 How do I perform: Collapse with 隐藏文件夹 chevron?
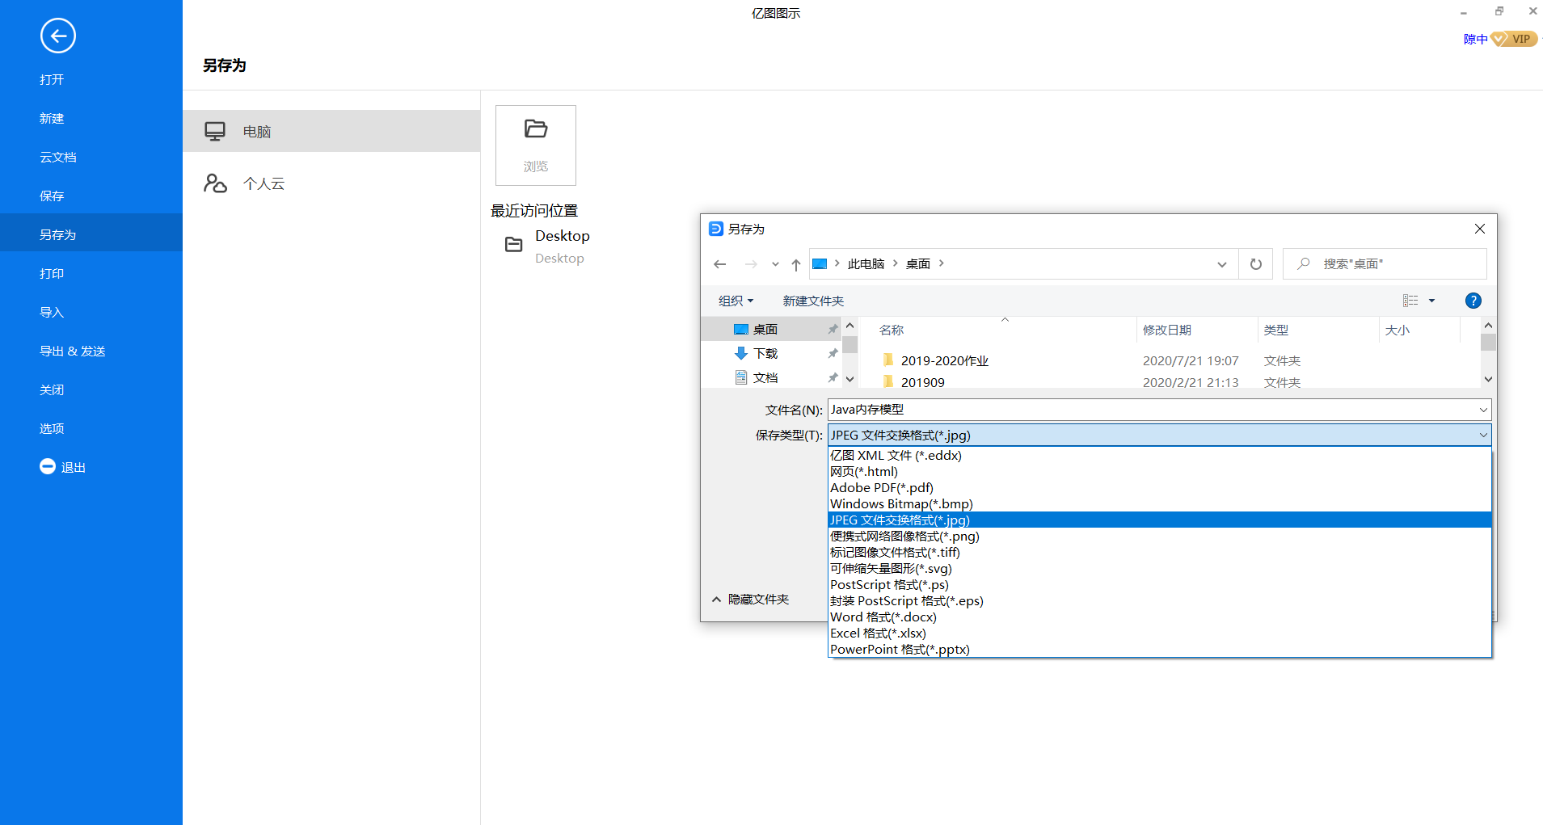pyautogui.click(x=716, y=600)
